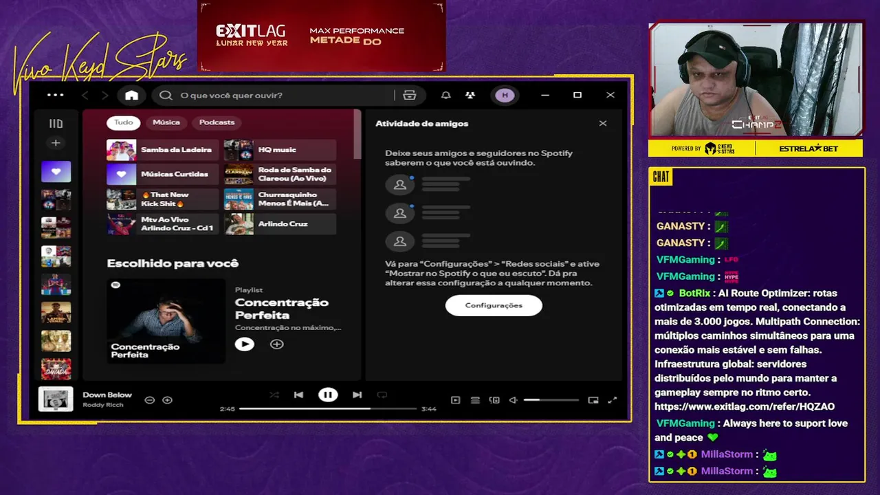Open Liked Songs heart in sidebar
The width and height of the screenshot is (880, 495).
pyautogui.click(x=56, y=171)
